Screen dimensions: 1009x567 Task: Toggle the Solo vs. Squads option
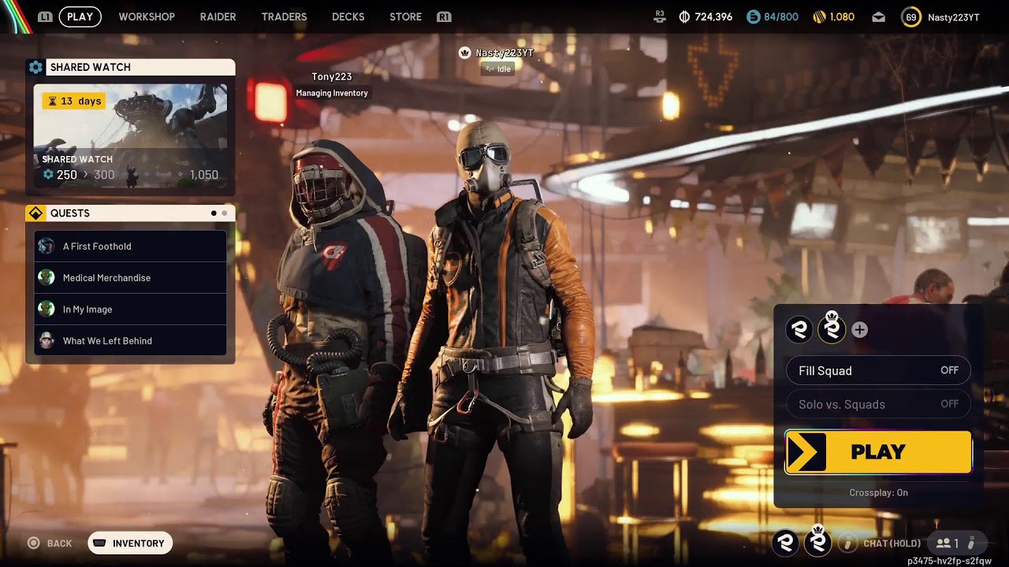(x=878, y=404)
